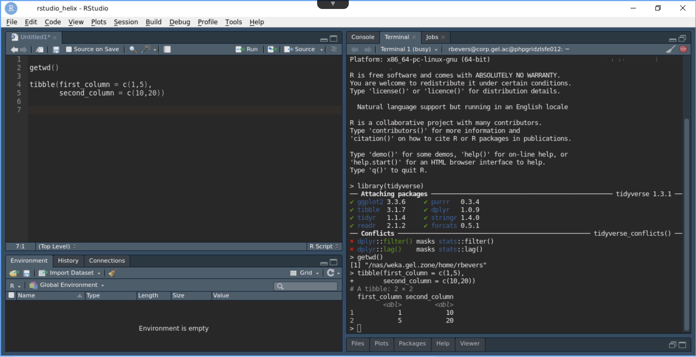Switch to the History tab

click(68, 260)
